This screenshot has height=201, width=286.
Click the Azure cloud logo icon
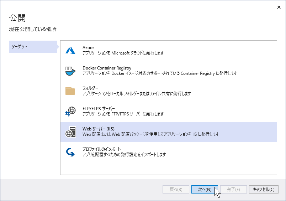coord(70,51)
